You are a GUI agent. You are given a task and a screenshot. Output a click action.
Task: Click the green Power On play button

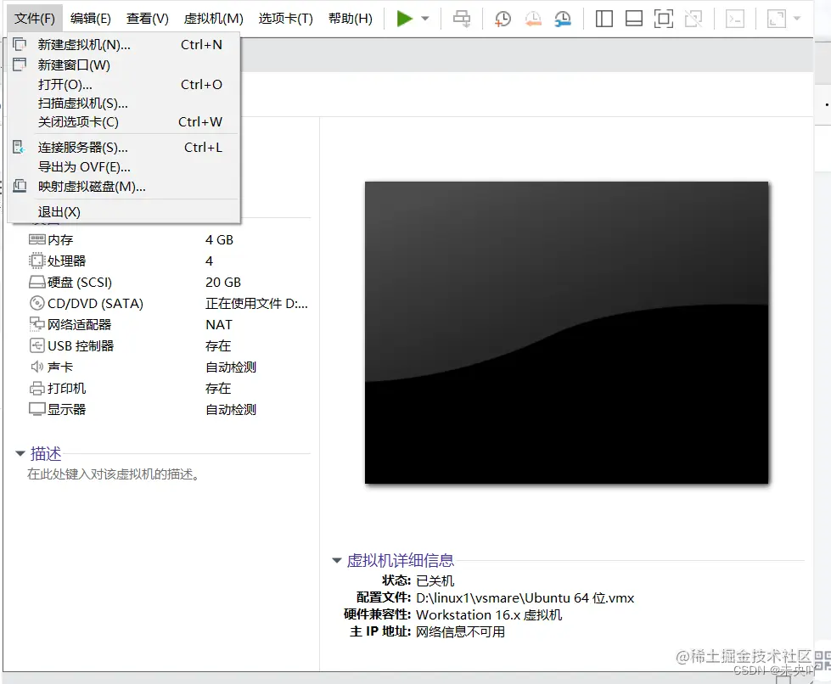[404, 19]
